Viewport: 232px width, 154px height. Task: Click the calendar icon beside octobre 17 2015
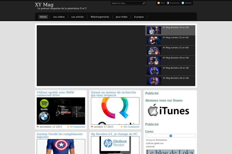pos(92,127)
